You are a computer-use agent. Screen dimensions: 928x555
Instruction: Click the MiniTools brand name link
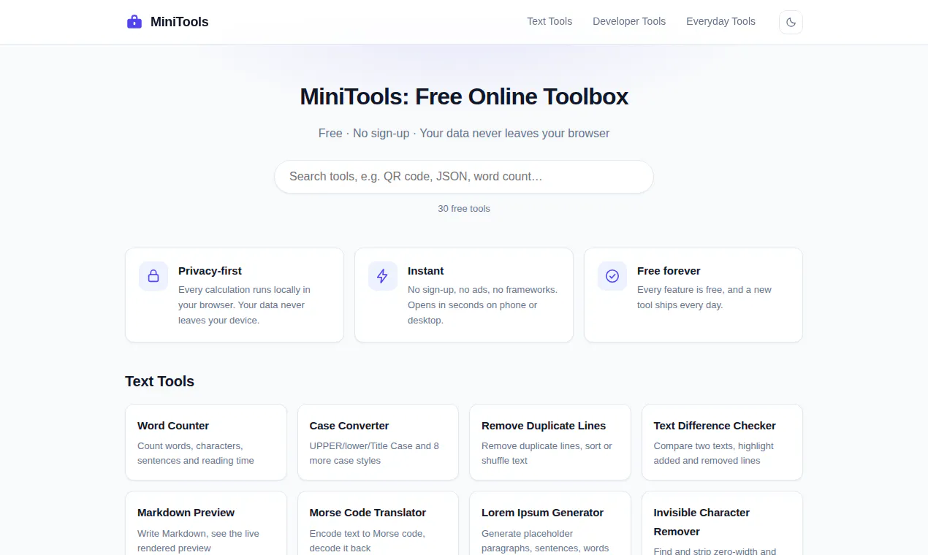[x=180, y=22]
